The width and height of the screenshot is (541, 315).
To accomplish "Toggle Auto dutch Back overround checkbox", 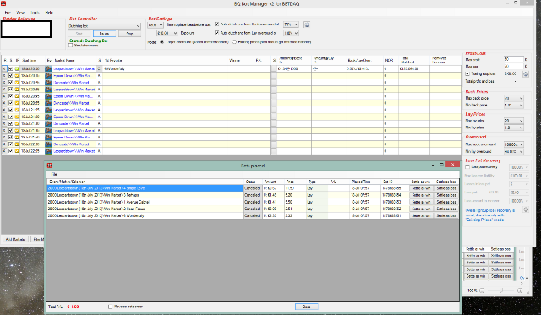I will [x=216, y=24].
